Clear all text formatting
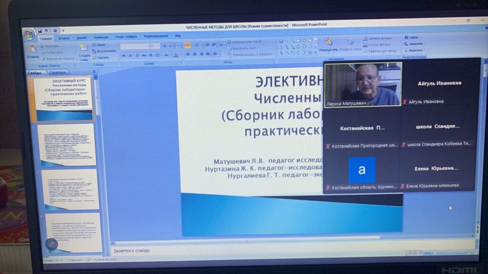This screenshot has height=274, width=488. point(178,46)
